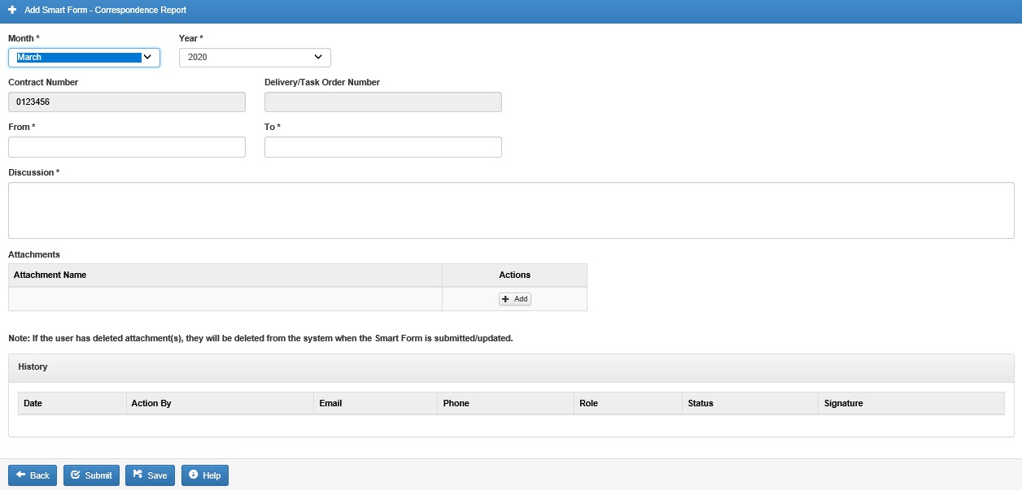Focus the To text field

pyautogui.click(x=382, y=147)
